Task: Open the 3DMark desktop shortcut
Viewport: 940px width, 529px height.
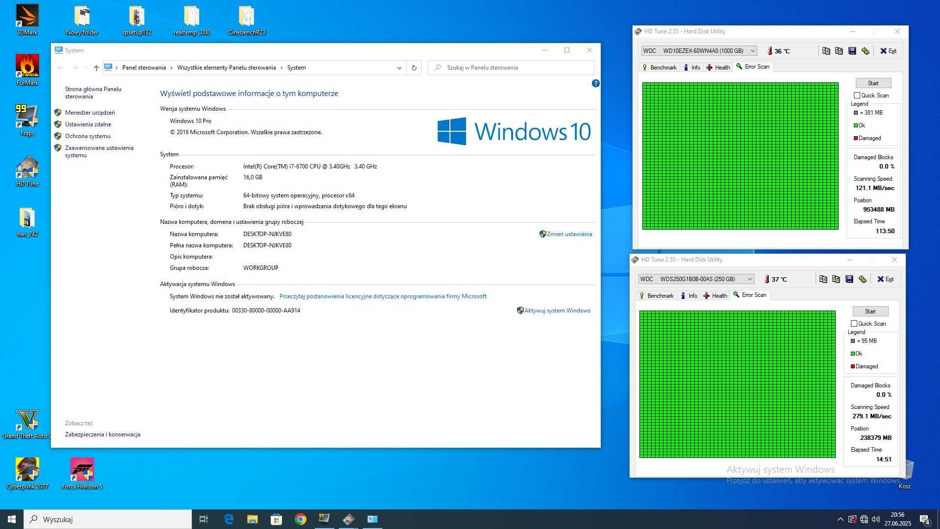Action: click(27, 20)
